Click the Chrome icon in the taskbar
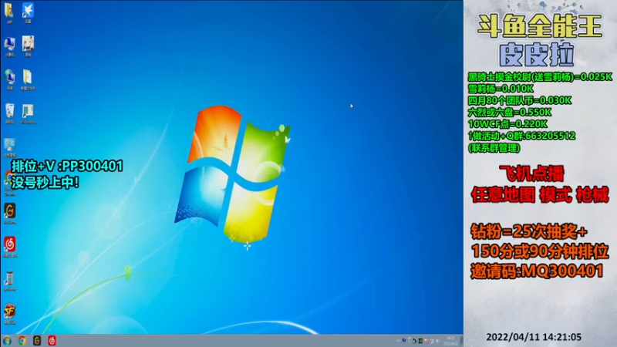The height and width of the screenshot is (347, 617). [22, 341]
